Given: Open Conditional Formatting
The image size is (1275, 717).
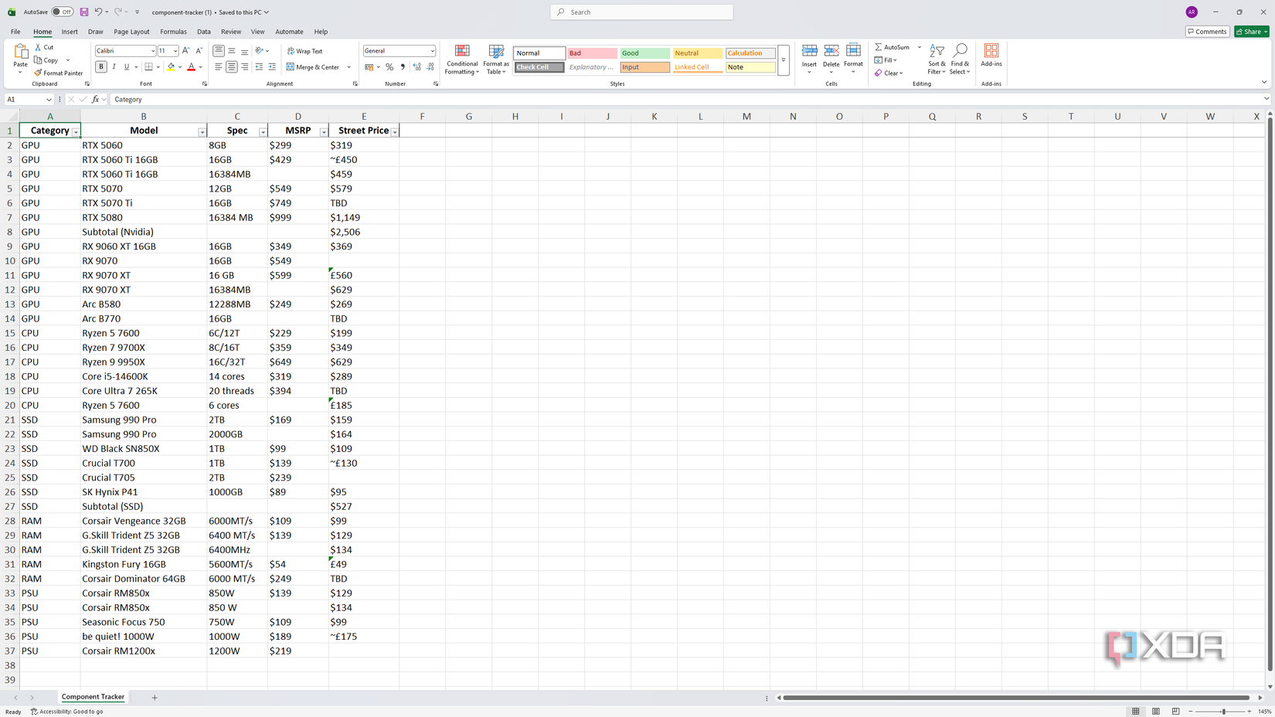Looking at the screenshot, I should click(462, 59).
